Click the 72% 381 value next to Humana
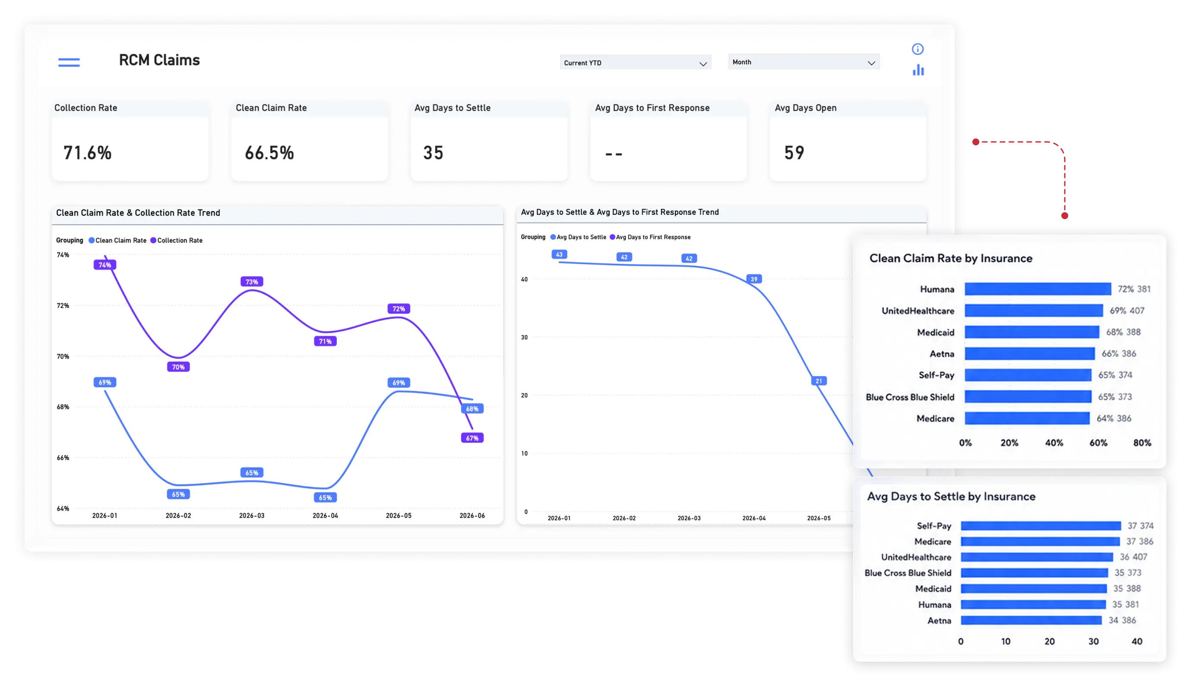Image resolution: width=1190 pixels, height=688 pixels. pos(1134,289)
